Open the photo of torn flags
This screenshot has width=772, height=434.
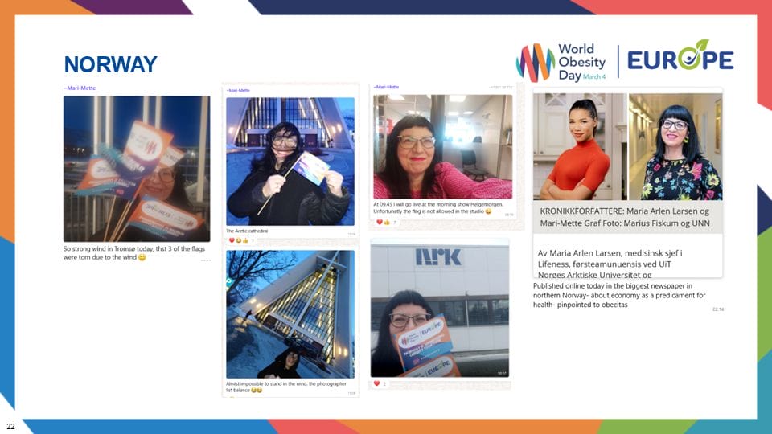click(x=137, y=169)
